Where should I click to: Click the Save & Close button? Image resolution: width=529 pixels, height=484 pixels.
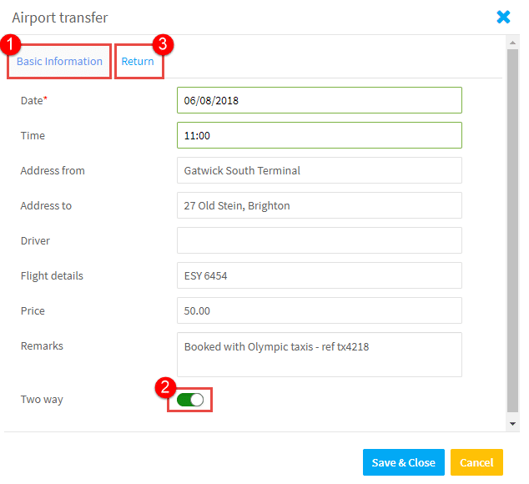click(404, 462)
